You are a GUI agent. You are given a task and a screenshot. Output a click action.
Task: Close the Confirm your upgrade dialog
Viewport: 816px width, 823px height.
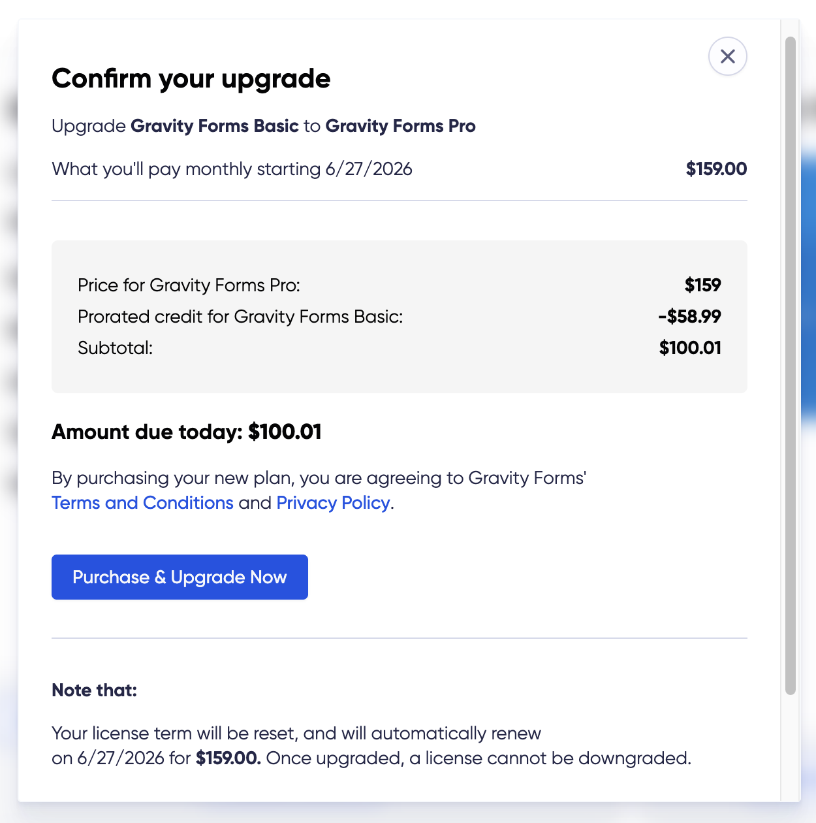point(727,56)
